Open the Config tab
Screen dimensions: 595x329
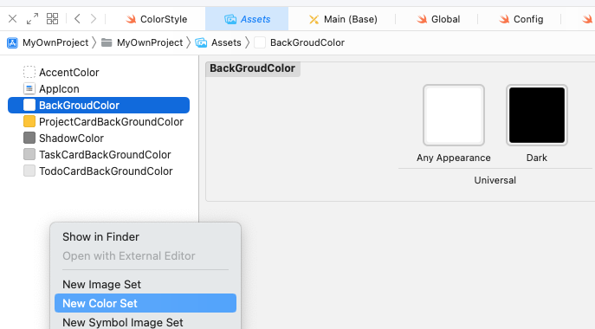point(521,19)
